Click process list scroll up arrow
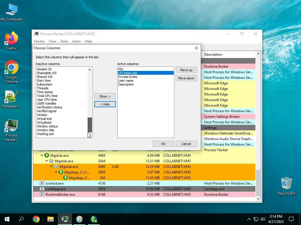Screen dimensions: 301x225 [x=258, y=54]
